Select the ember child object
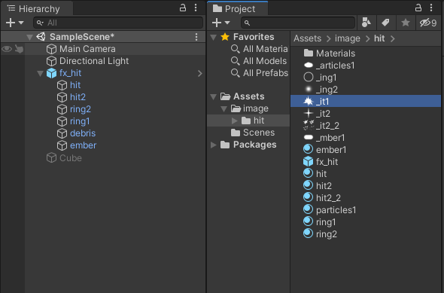The height and width of the screenshot is (293, 444). (84, 145)
